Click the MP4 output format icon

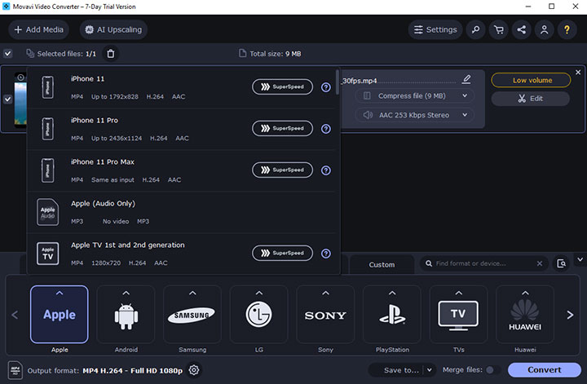15,370
